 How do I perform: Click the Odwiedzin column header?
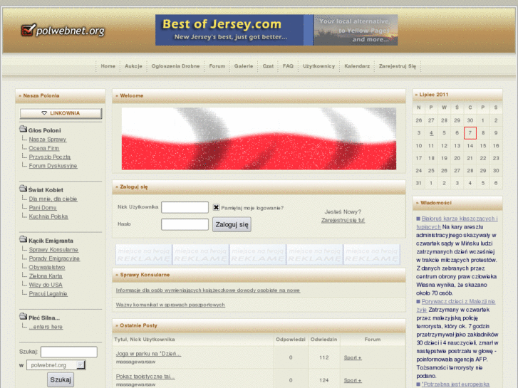[323, 340]
